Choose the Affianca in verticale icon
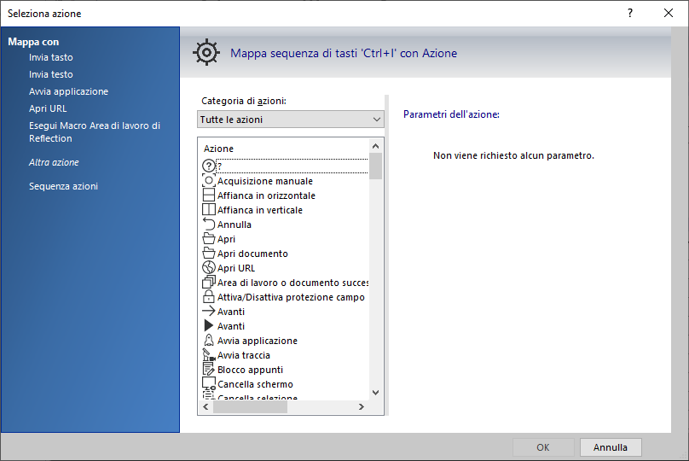 tap(208, 210)
